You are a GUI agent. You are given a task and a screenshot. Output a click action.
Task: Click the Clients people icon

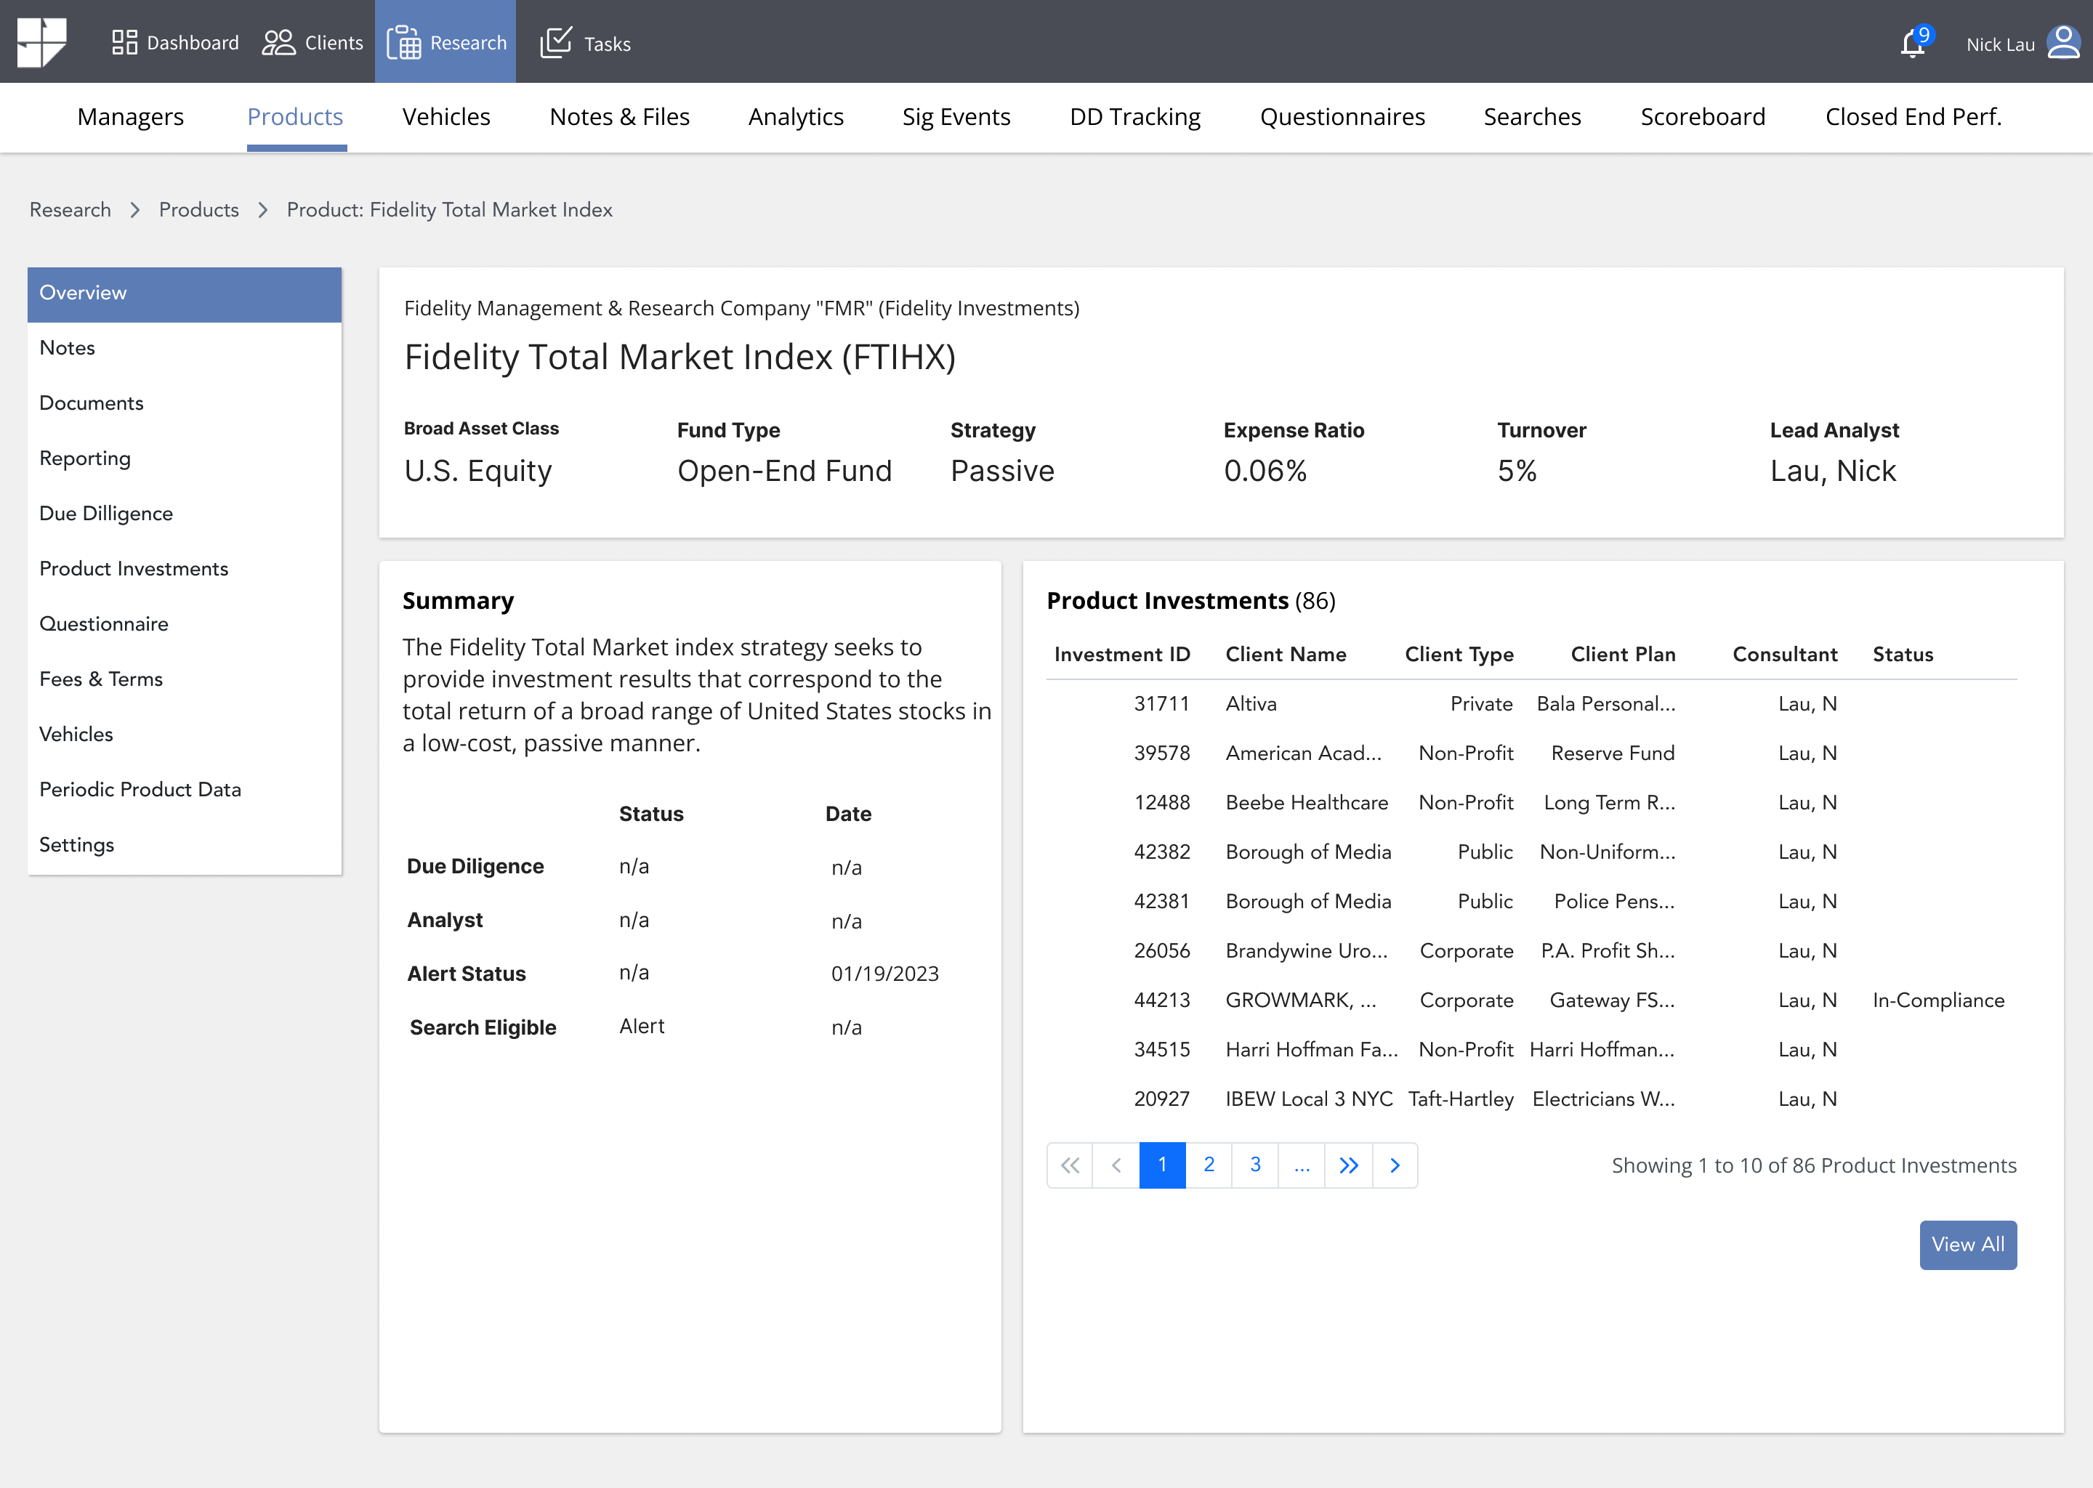[x=278, y=42]
